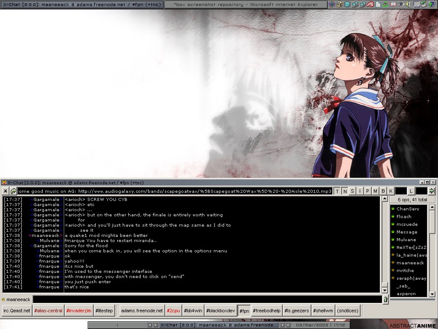Toggle channel mode P (private)
This screenshot has height=329, width=438.
(x=367, y=191)
